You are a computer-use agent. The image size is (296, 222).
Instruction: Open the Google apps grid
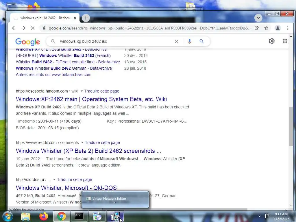285,41
